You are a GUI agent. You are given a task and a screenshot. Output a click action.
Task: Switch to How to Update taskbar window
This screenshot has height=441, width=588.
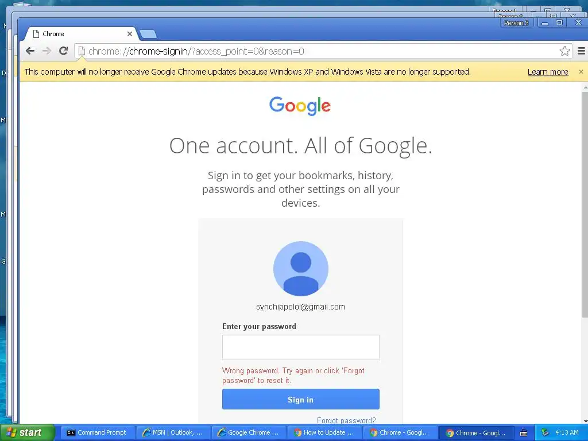pos(325,433)
